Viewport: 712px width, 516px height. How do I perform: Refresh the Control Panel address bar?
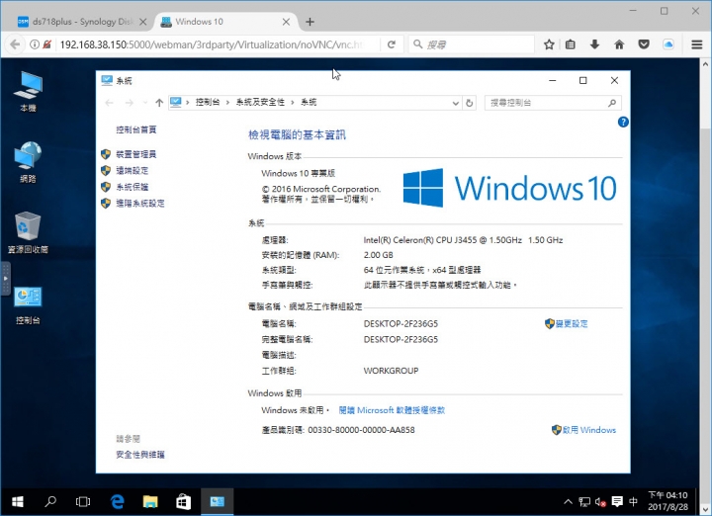[470, 103]
